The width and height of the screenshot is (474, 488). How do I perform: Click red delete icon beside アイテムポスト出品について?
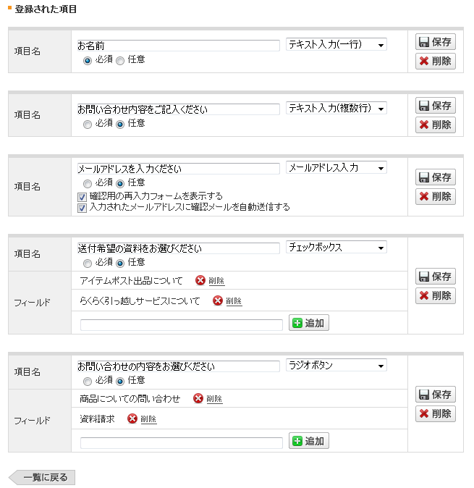200,281
